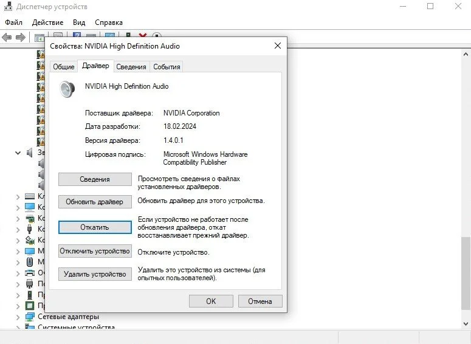Click the scrollbar down arrow in Device Manager

[x=466, y=324]
